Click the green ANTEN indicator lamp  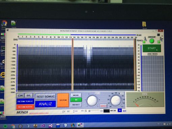tap(152, 41)
